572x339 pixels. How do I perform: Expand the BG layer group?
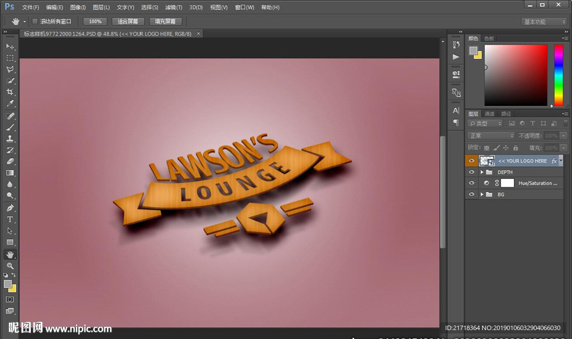click(x=482, y=195)
